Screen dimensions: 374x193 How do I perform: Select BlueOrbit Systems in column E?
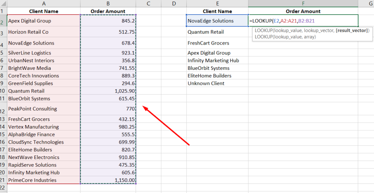[x=217, y=68]
